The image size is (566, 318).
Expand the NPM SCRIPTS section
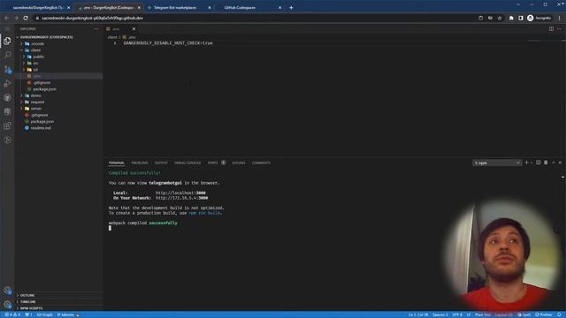[31, 308]
